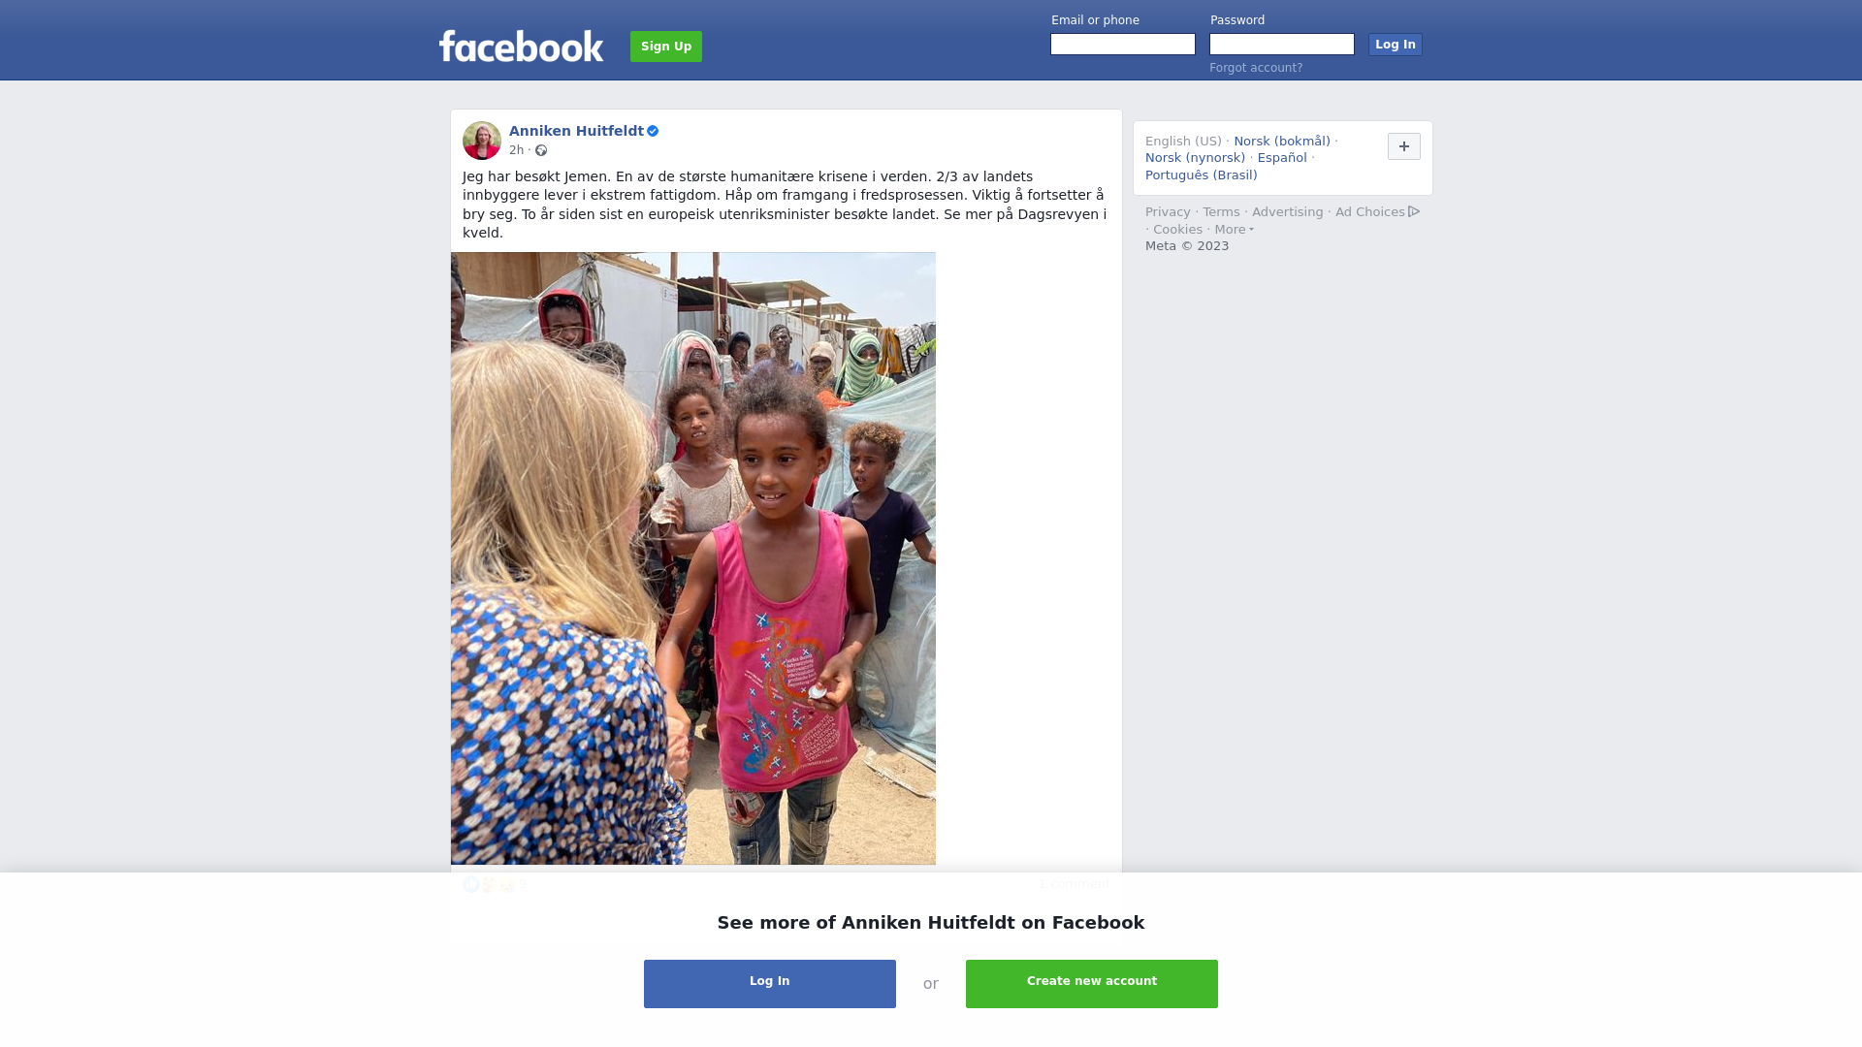Click the Facebook logo
Image resolution: width=1862 pixels, height=1047 pixels.
point(521,46)
